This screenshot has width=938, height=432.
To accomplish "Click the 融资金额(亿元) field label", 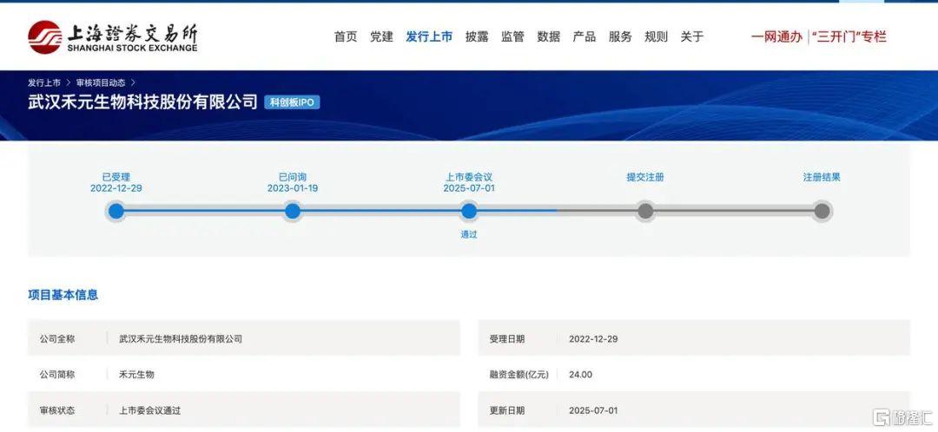I will tap(519, 375).
